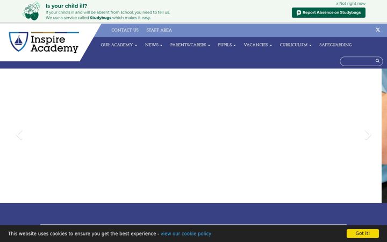This screenshot has height=242, width=387.
Task: Expand the Our Academy dropdown menu
Action: (119, 45)
